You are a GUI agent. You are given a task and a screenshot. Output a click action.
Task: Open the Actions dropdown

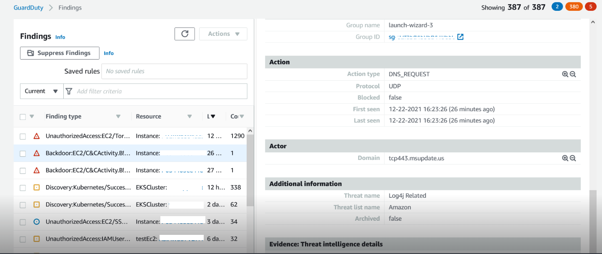point(223,34)
